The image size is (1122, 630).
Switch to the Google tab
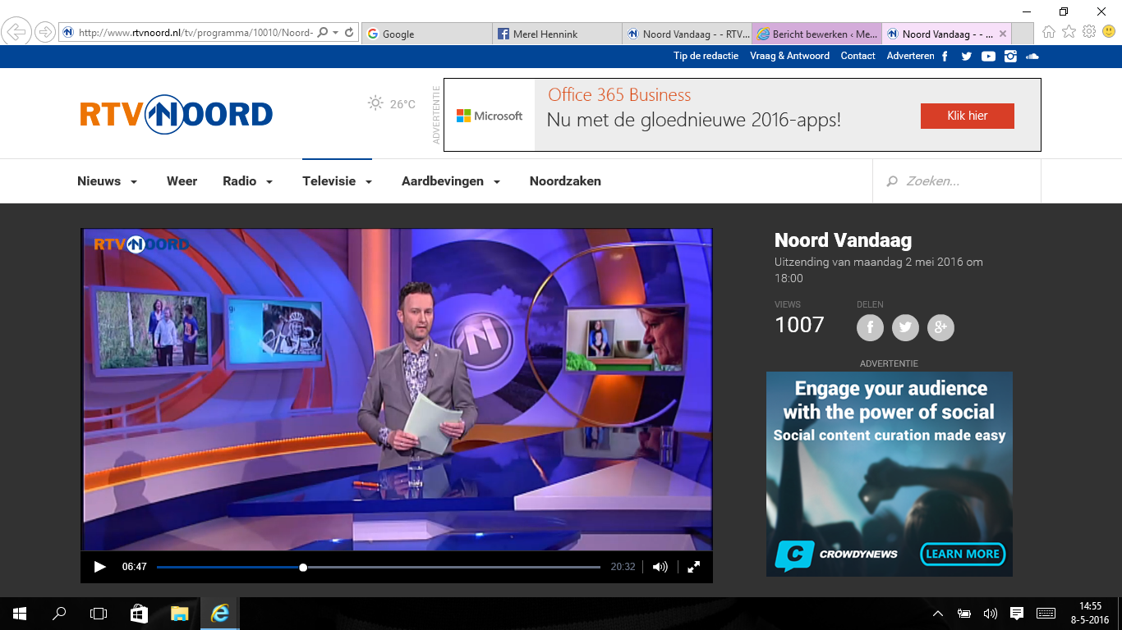[x=427, y=34]
